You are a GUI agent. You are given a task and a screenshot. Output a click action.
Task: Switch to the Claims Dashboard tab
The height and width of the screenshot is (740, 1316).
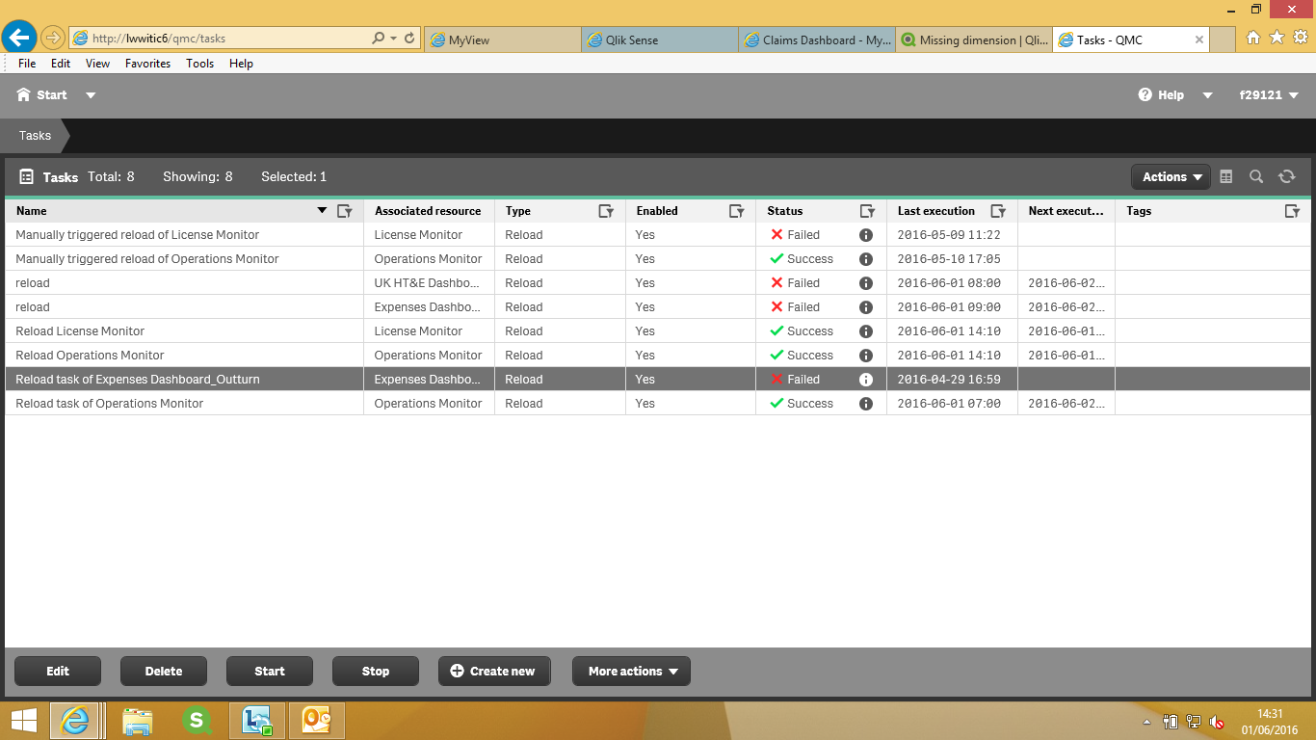coord(817,40)
